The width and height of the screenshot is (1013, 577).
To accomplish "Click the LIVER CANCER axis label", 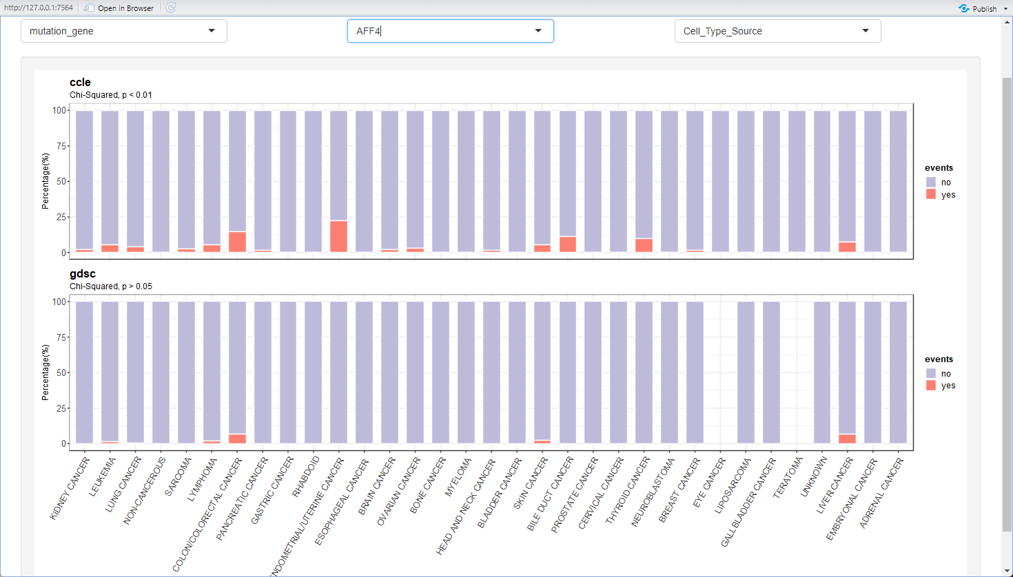I will [835, 484].
